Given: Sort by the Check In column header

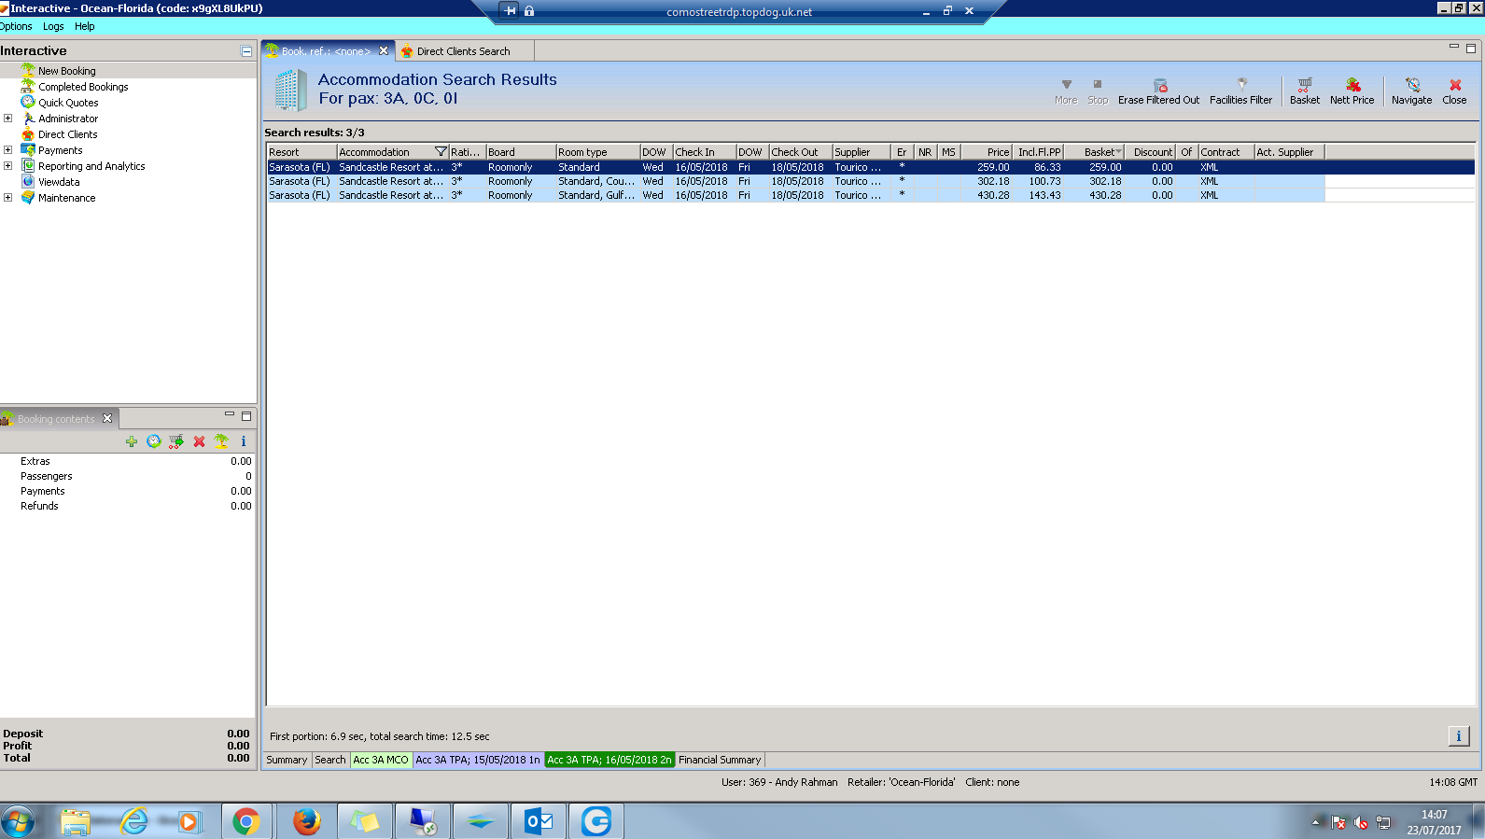Looking at the screenshot, I should pos(704,152).
